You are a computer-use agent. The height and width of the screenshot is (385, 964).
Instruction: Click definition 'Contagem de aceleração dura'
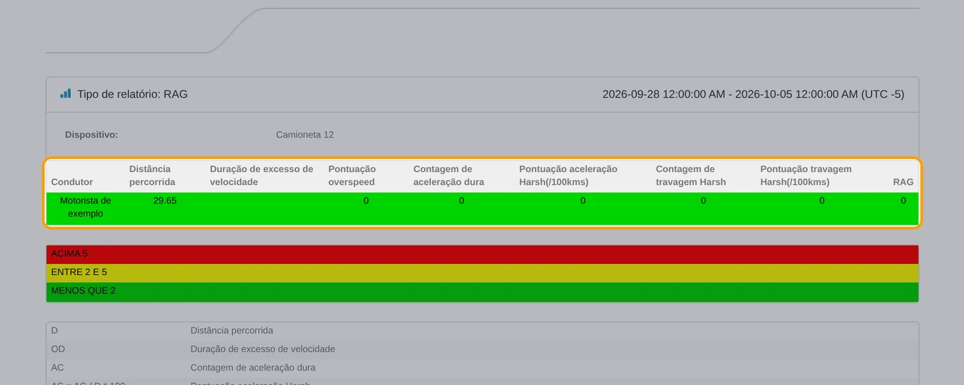(x=253, y=368)
